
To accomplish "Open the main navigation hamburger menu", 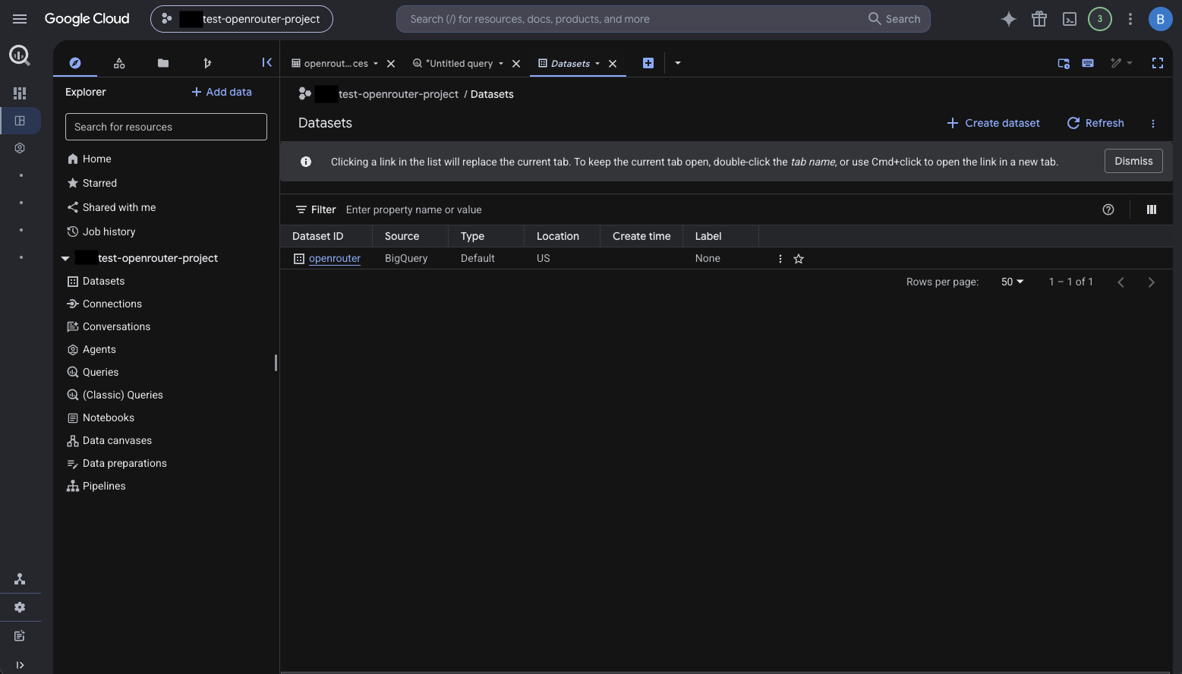I will (20, 19).
